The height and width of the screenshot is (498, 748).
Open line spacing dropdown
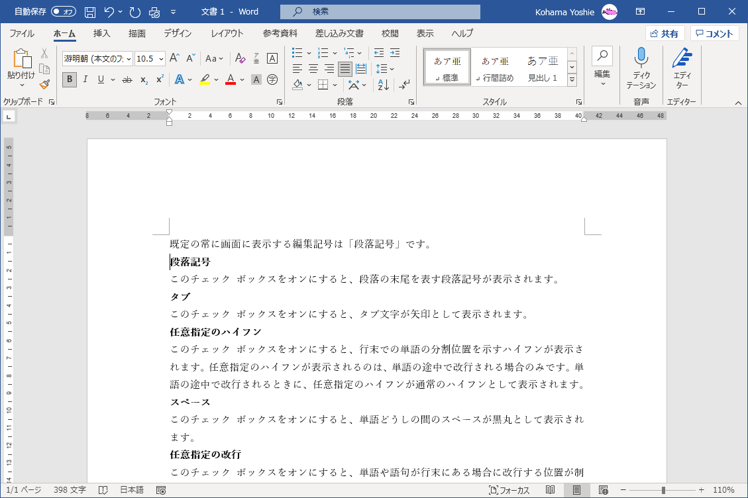386,69
